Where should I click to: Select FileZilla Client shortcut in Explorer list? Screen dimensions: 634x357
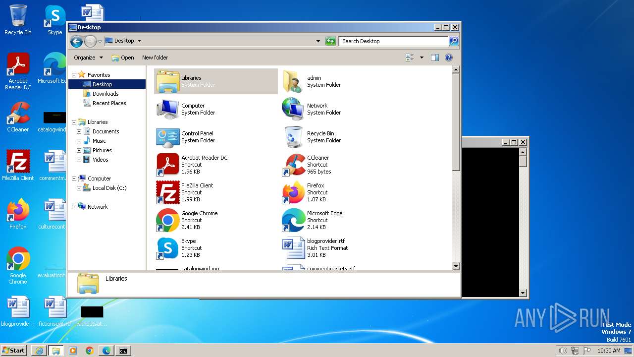(167, 192)
